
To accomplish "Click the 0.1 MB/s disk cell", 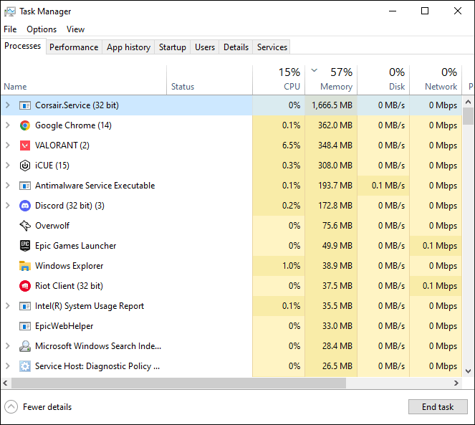I will [383, 186].
